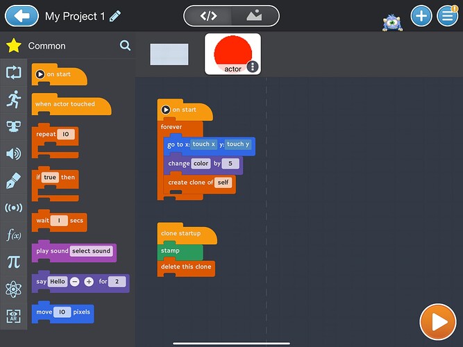The image size is (463, 347).
Task: Click the 'My Project 1' title
Action: [x=75, y=16]
